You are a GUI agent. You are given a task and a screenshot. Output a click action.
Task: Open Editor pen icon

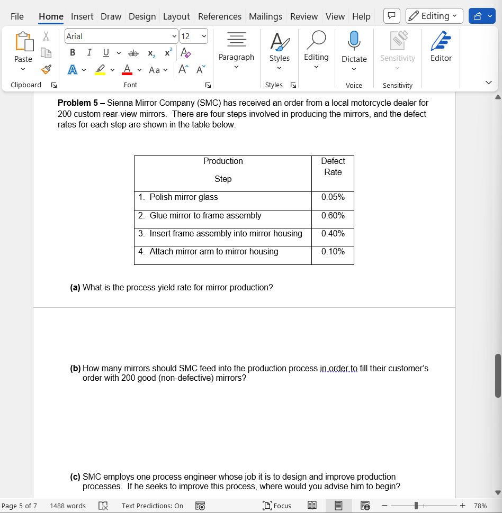441,41
